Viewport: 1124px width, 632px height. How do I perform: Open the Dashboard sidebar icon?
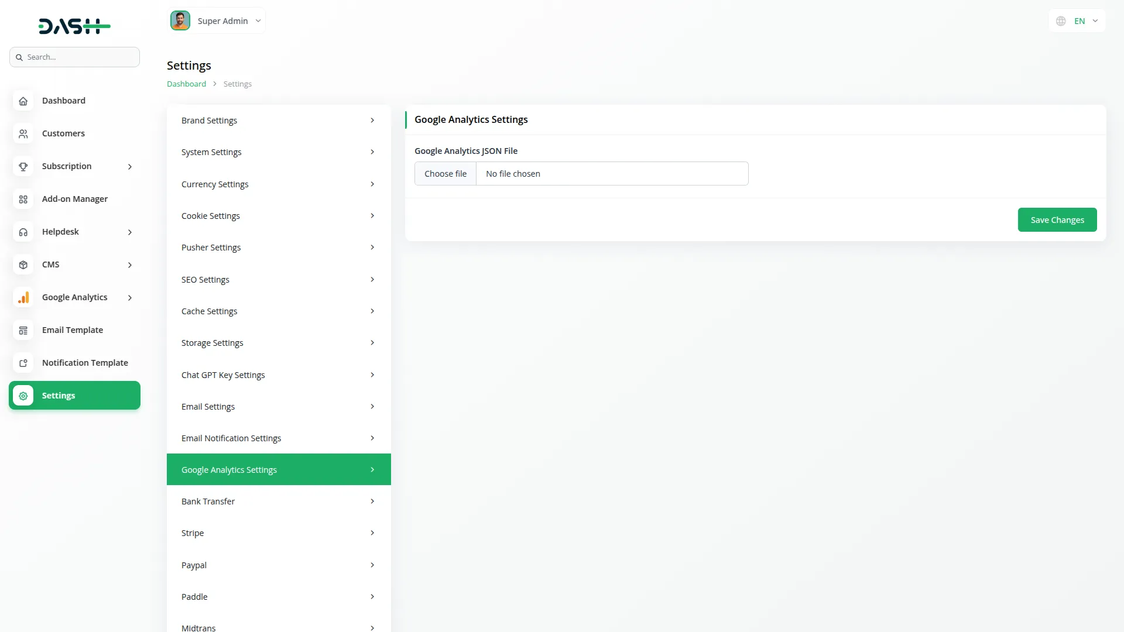23,101
